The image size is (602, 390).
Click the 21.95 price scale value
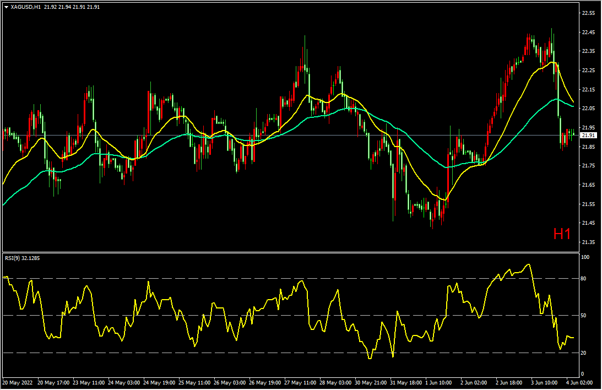coord(589,127)
